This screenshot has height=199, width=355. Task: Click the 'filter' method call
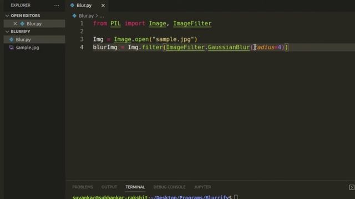click(152, 47)
